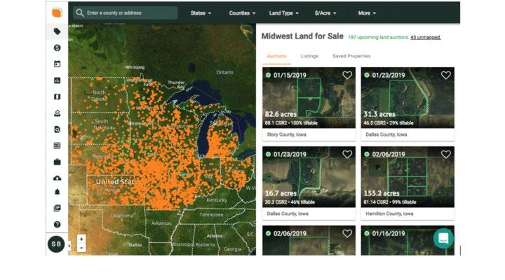Open the auction gavel sidebar icon
Screen dimensions: 505x280
click(x=57, y=113)
